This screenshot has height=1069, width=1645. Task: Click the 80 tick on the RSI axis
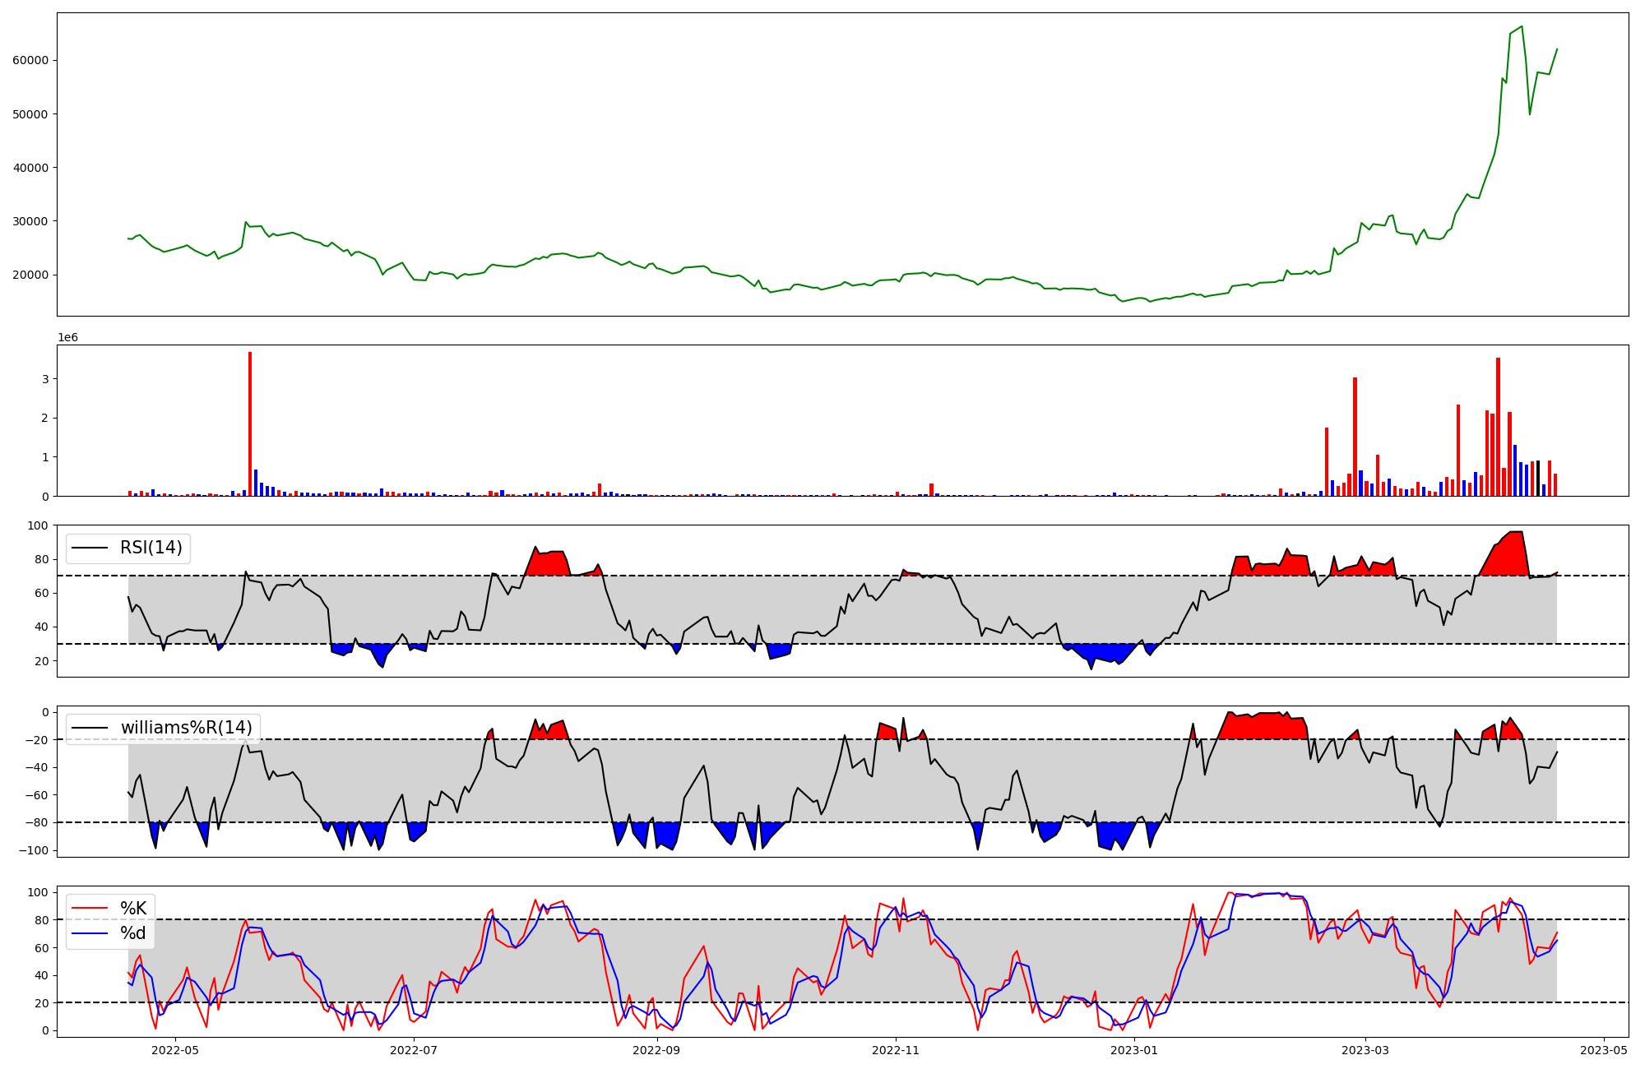pyautogui.click(x=42, y=559)
